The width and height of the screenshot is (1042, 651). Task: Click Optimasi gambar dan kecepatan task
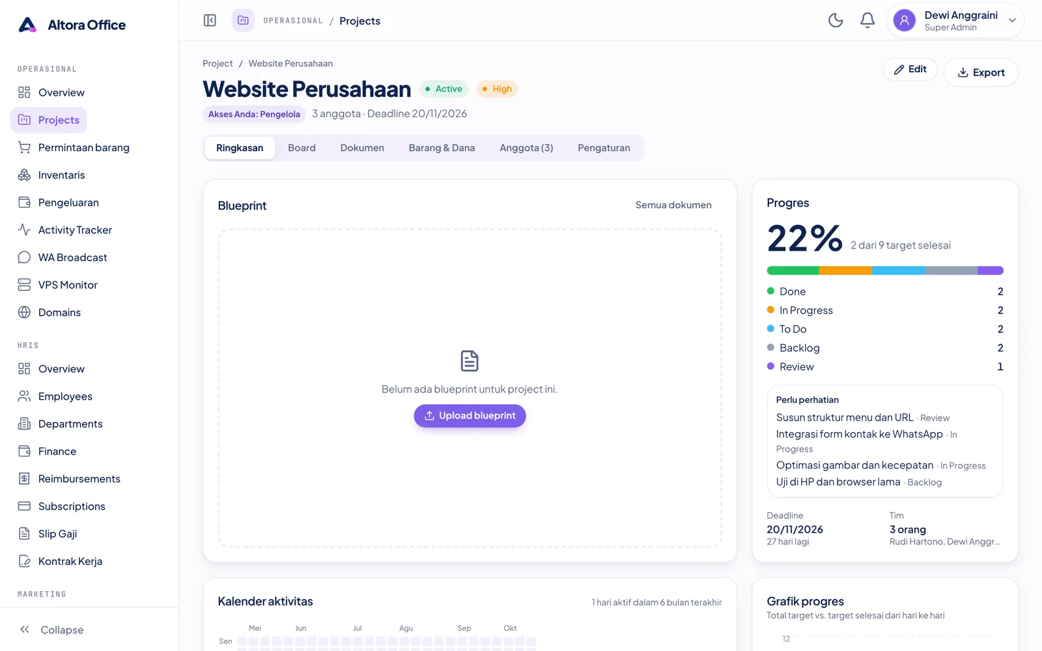point(854,465)
